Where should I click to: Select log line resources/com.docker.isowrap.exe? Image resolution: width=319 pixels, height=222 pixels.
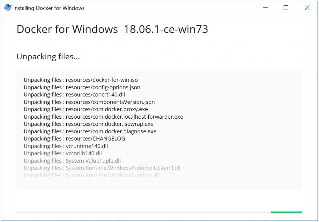88,124
